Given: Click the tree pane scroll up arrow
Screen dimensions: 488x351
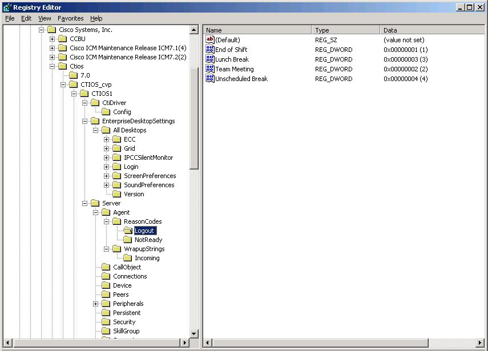Looking at the screenshot, I should tap(194, 30).
